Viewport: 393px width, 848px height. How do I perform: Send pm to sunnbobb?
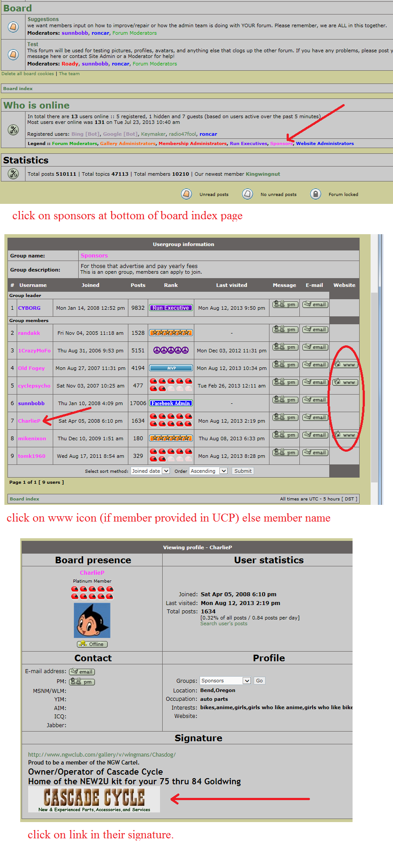click(285, 400)
